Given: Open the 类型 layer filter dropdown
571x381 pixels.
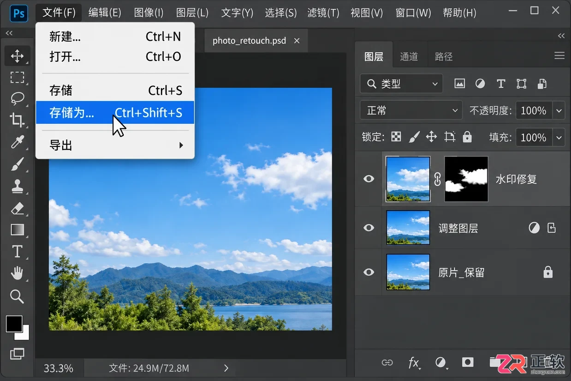Looking at the screenshot, I should (401, 84).
